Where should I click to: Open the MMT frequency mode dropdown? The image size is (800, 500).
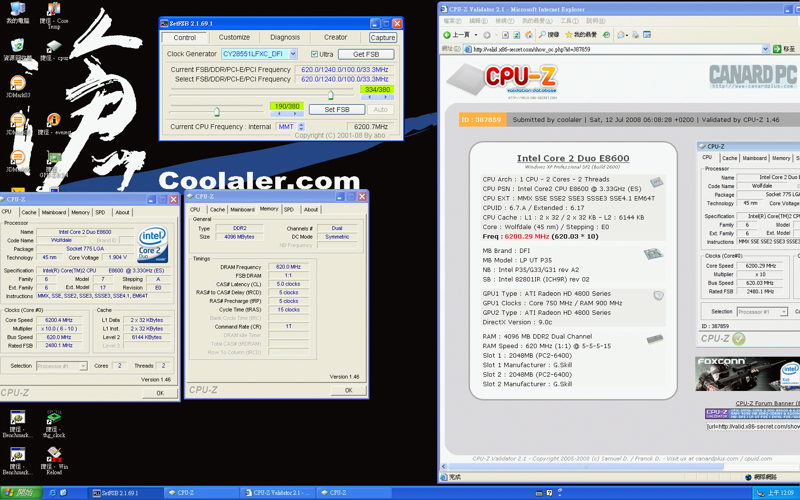tap(301, 127)
